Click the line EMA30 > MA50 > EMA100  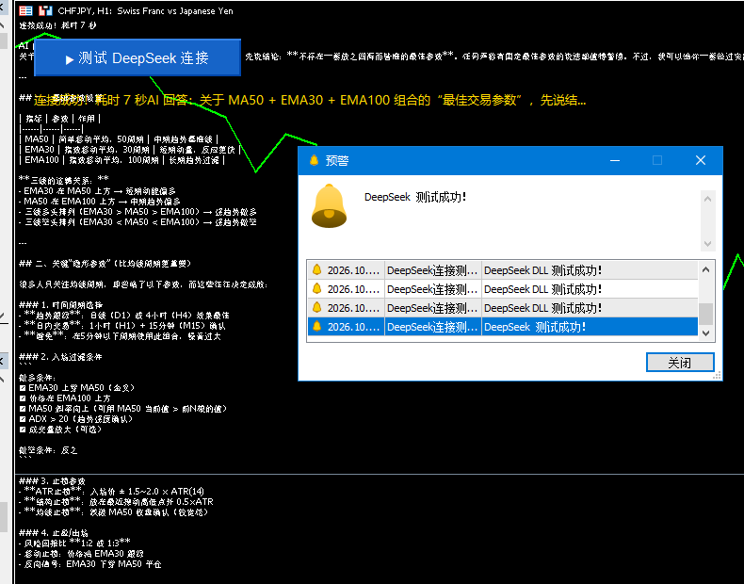[x=138, y=212]
